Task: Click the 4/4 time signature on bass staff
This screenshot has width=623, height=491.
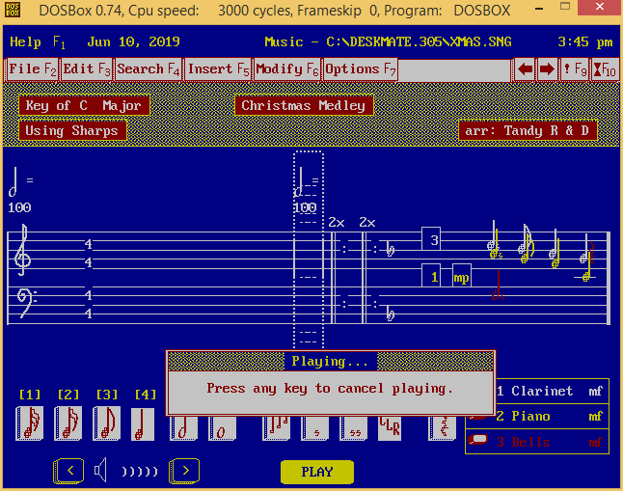Action: coord(89,305)
